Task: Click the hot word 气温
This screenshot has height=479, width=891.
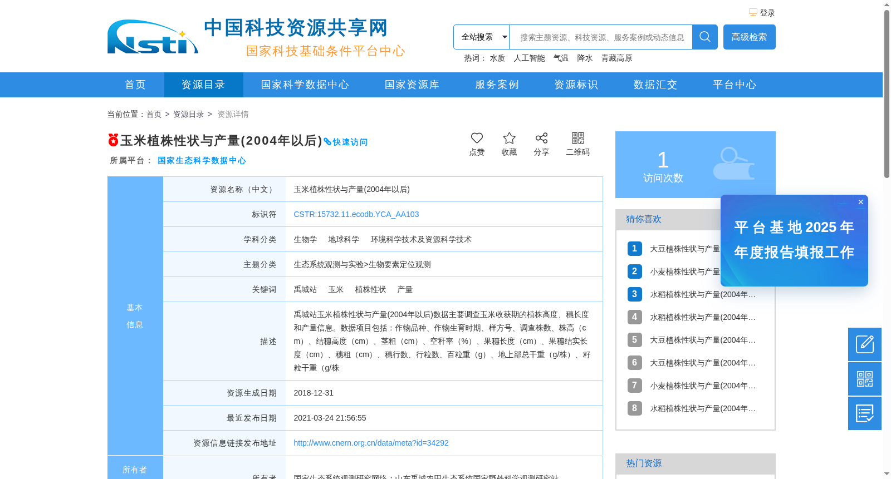Action: coord(561,58)
